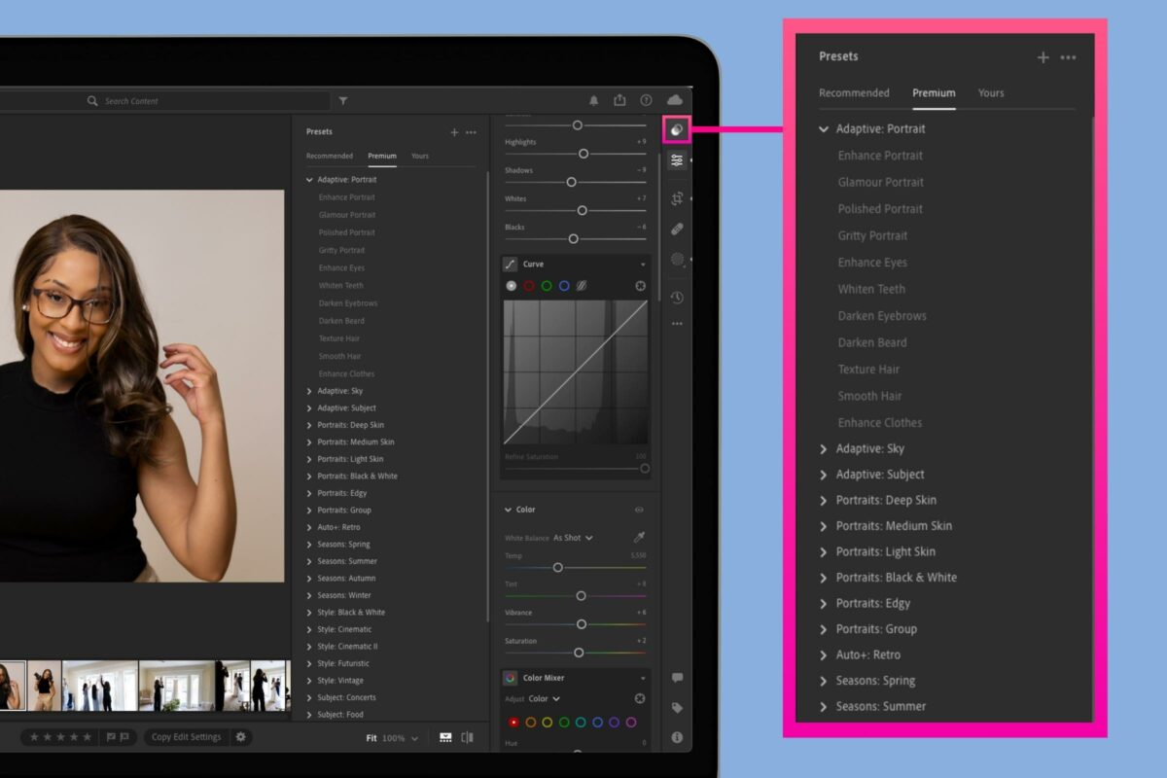Select the red swatch in Color Mixer

[x=513, y=722]
